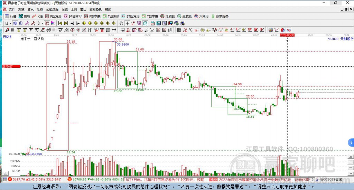Open the 行情 quotes view
Screen dimensions: 354x190
point(11,16)
